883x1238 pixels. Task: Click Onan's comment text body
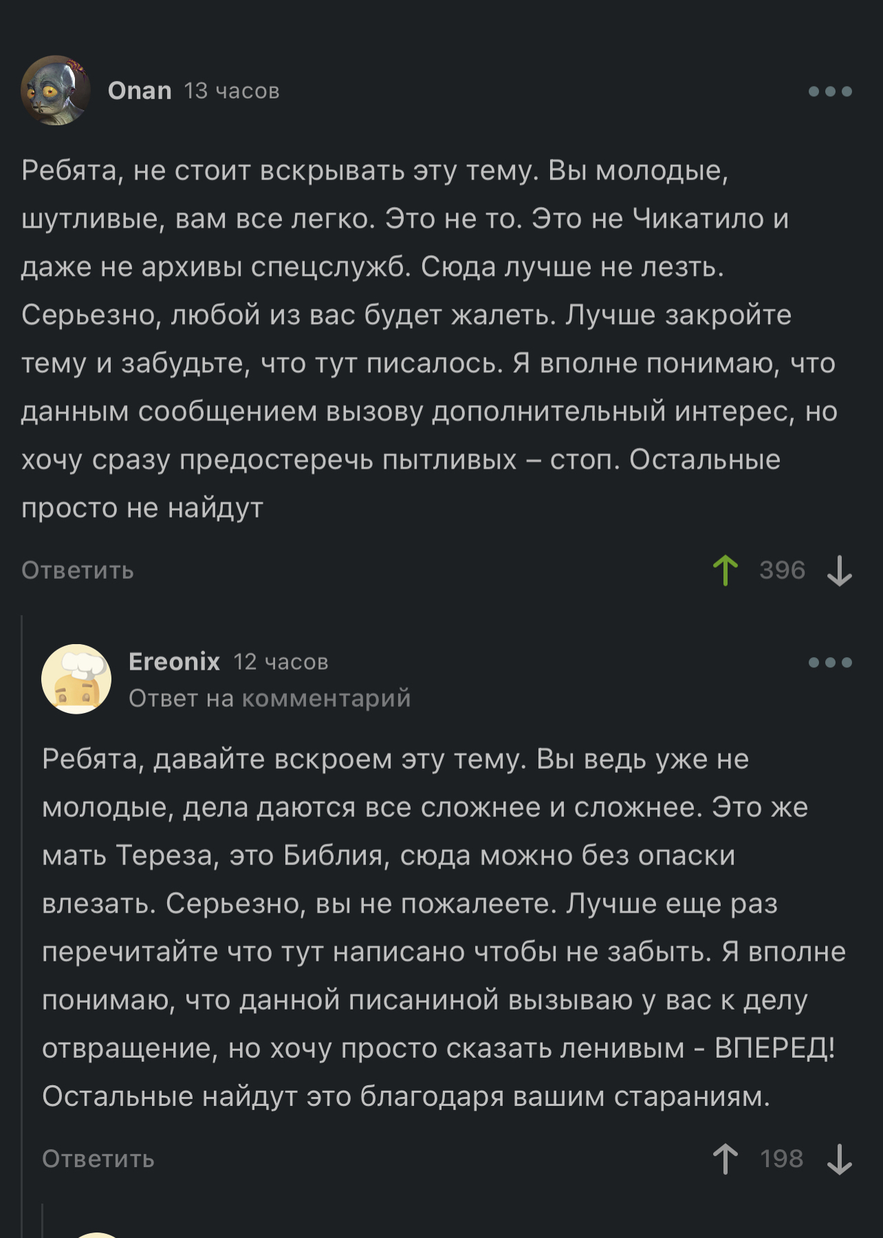click(x=426, y=339)
